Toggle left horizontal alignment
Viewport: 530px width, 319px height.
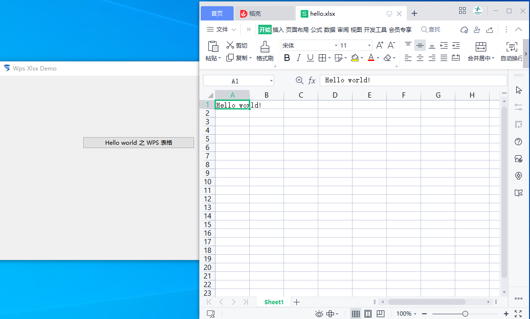coord(408,58)
